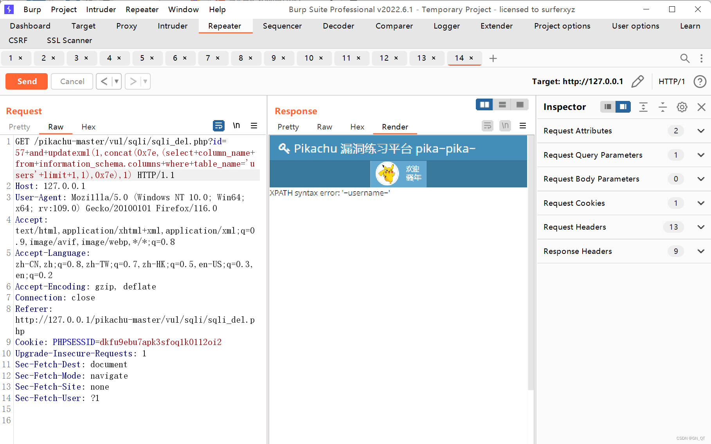Open the SSL Scanner tab
The height and width of the screenshot is (444, 711).
point(69,40)
